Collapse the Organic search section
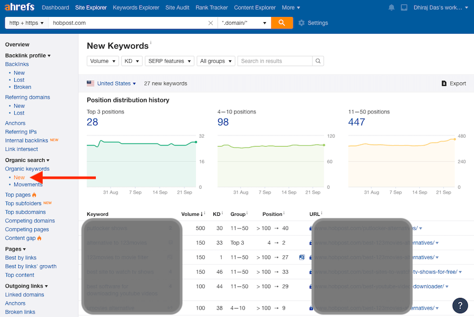The height and width of the screenshot is (317, 474). click(x=27, y=160)
